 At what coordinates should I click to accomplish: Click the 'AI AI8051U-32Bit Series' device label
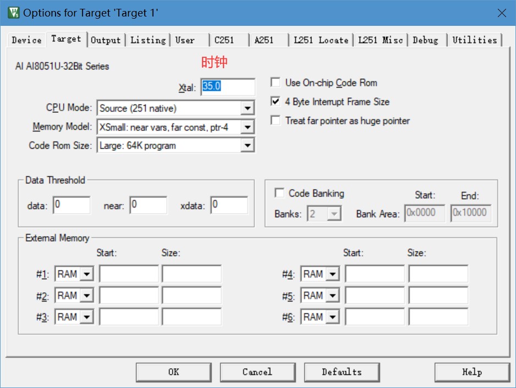(x=62, y=66)
